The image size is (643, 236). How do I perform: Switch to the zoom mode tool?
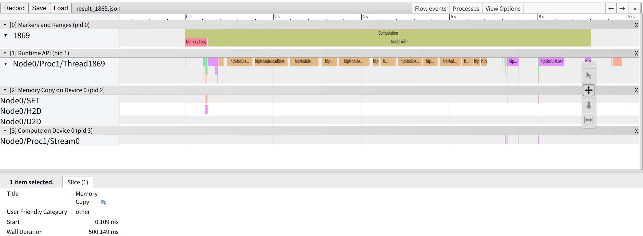589,105
